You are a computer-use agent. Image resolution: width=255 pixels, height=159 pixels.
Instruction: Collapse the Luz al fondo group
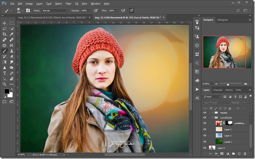coord(212,117)
